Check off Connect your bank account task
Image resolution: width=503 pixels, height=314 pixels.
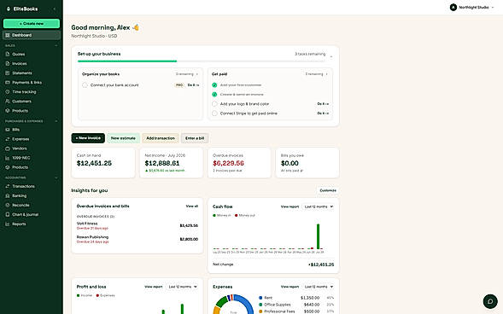pyautogui.click(x=85, y=85)
